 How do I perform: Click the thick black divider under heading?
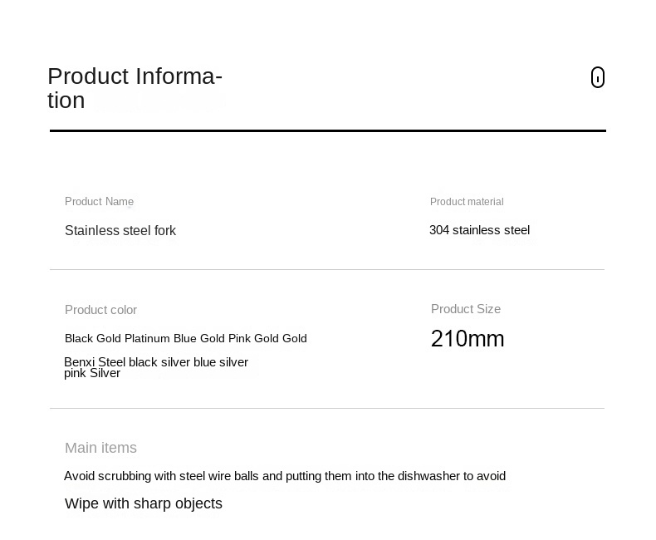tap(328, 130)
